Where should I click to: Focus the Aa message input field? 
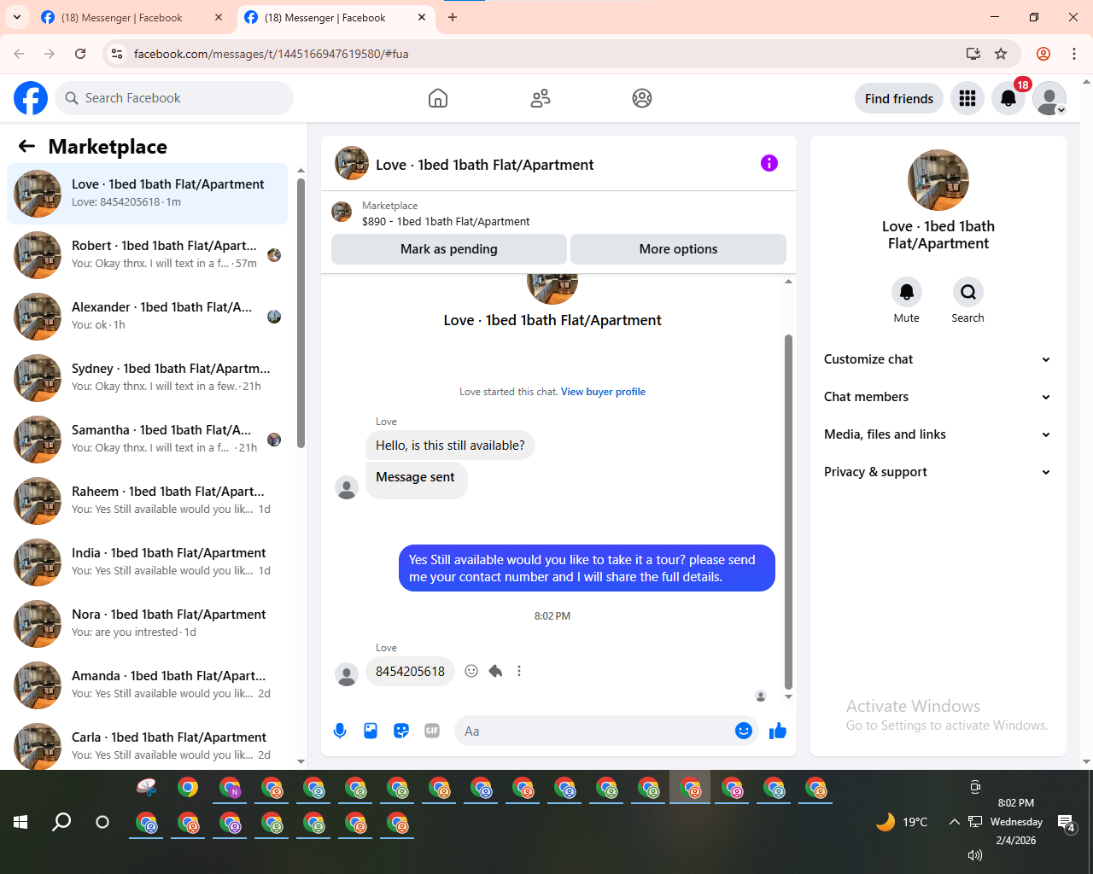[x=598, y=731]
